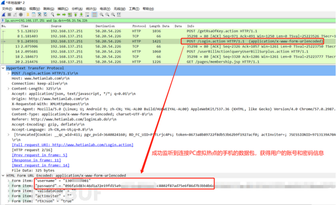
Task: Open the 视图(V) menu
Action: tap(35, 9)
